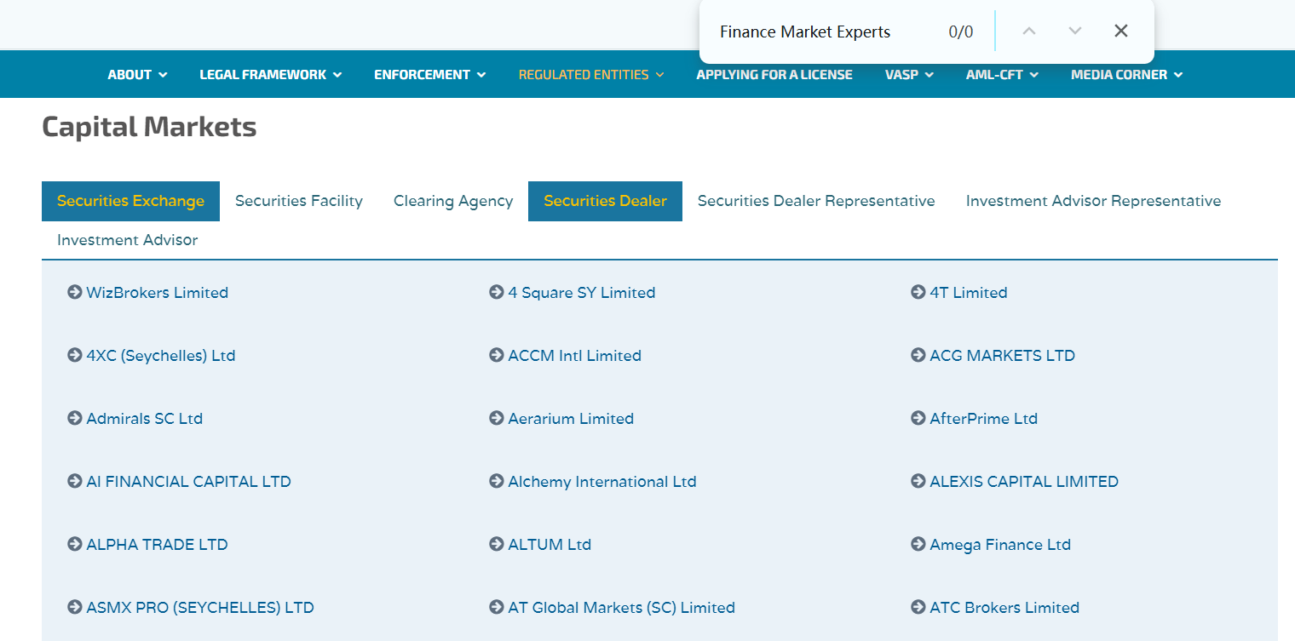Expand the LEGAL FRAMEWORK menu
This screenshot has height=641, width=1295.
click(271, 75)
